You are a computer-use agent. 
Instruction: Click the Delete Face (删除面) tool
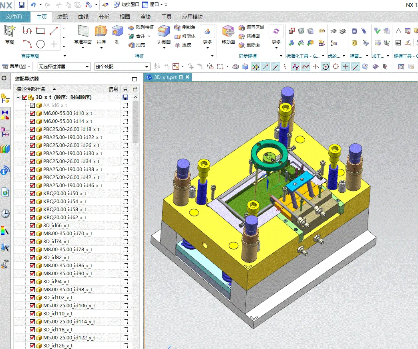click(249, 45)
